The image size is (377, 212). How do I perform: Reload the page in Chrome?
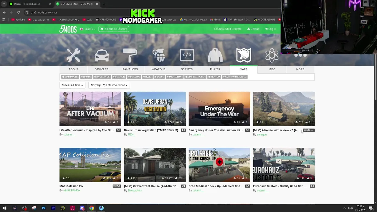(18, 12)
